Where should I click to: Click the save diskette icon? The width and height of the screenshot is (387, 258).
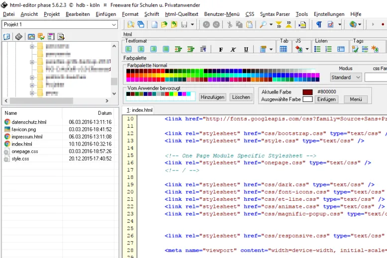coord(184,24)
